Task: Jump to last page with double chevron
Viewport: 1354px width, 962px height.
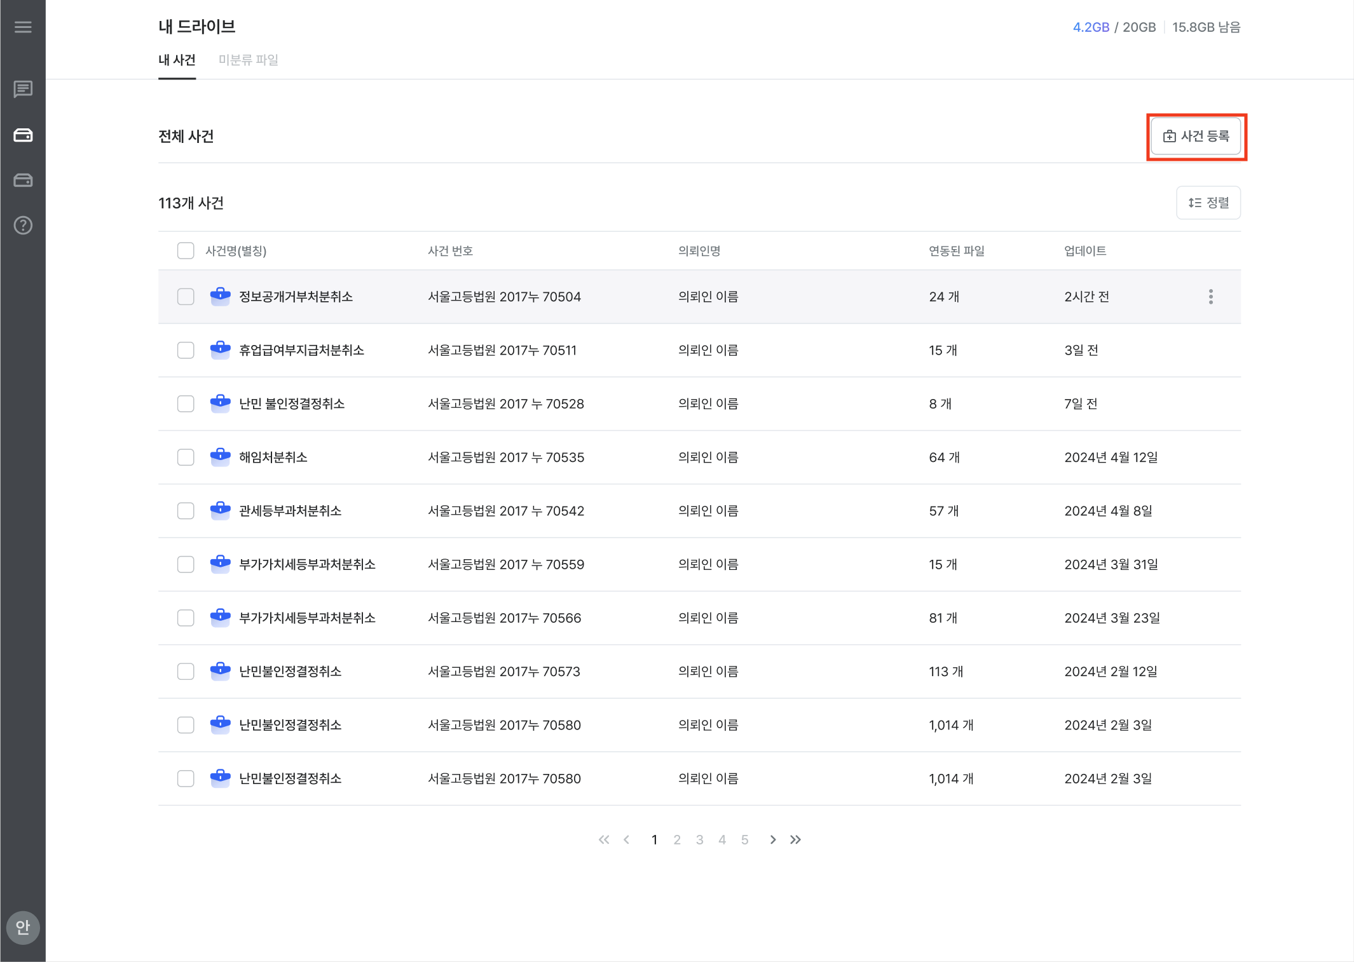Action: tap(795, 840)
